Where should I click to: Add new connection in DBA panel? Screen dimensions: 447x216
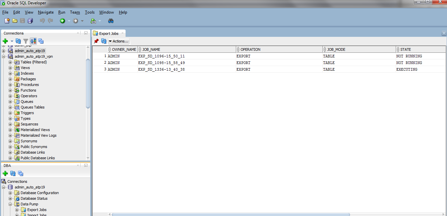coord(5,173)
